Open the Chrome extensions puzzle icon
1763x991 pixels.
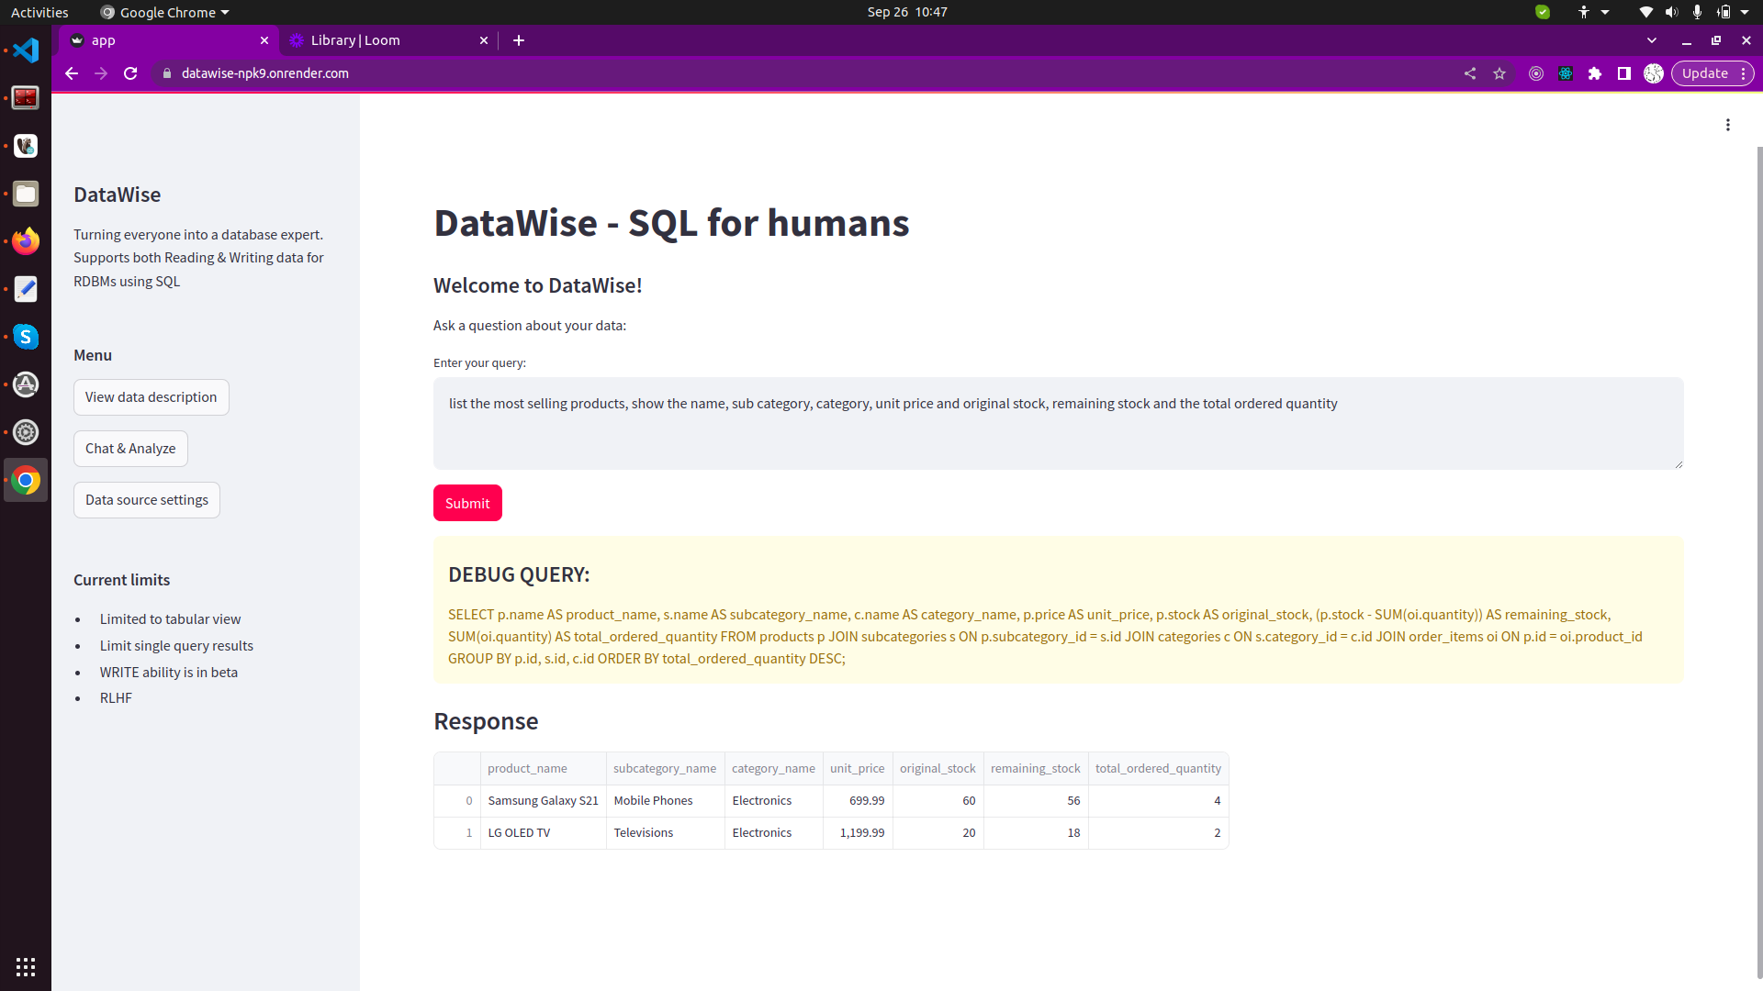pyautogui.click(x=1595, y=73)
